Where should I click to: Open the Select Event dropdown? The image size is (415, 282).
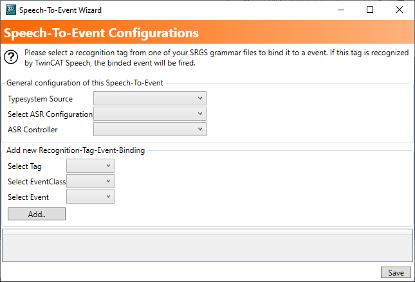click(x=90, y=197)
